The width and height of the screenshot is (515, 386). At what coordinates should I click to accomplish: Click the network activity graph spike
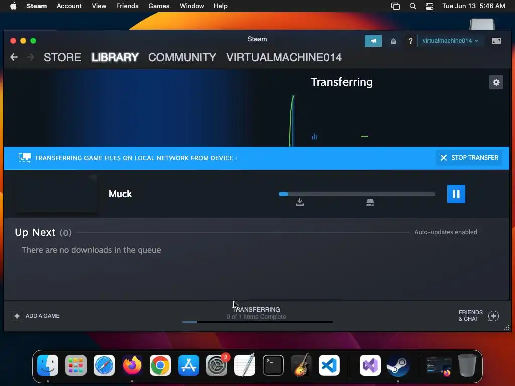(x=292, y=121)
